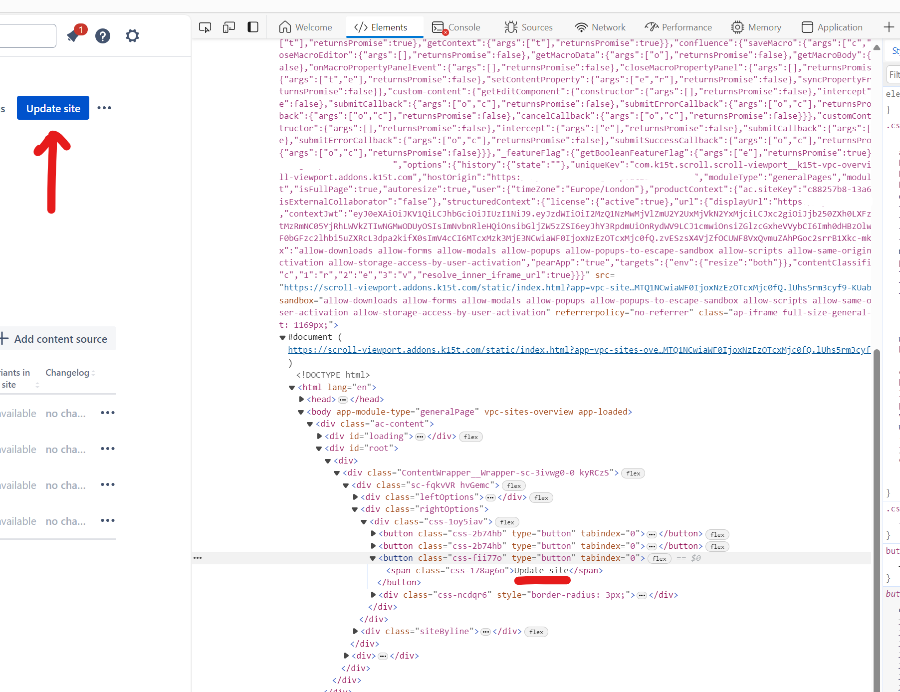900x692 pixels.
Task: Click the Update site button
Action: tap(53, 108)
